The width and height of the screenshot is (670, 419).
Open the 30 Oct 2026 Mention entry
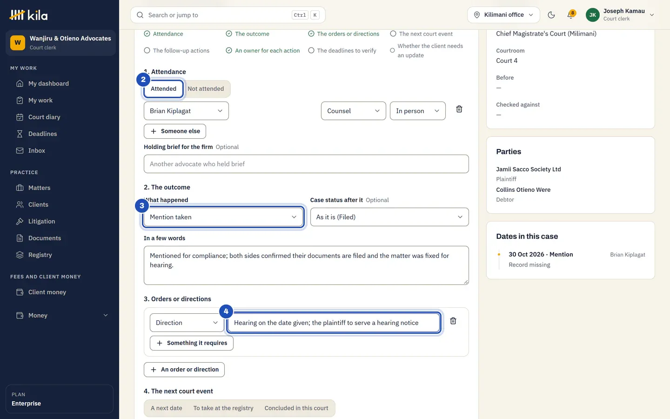pos(570,259)
